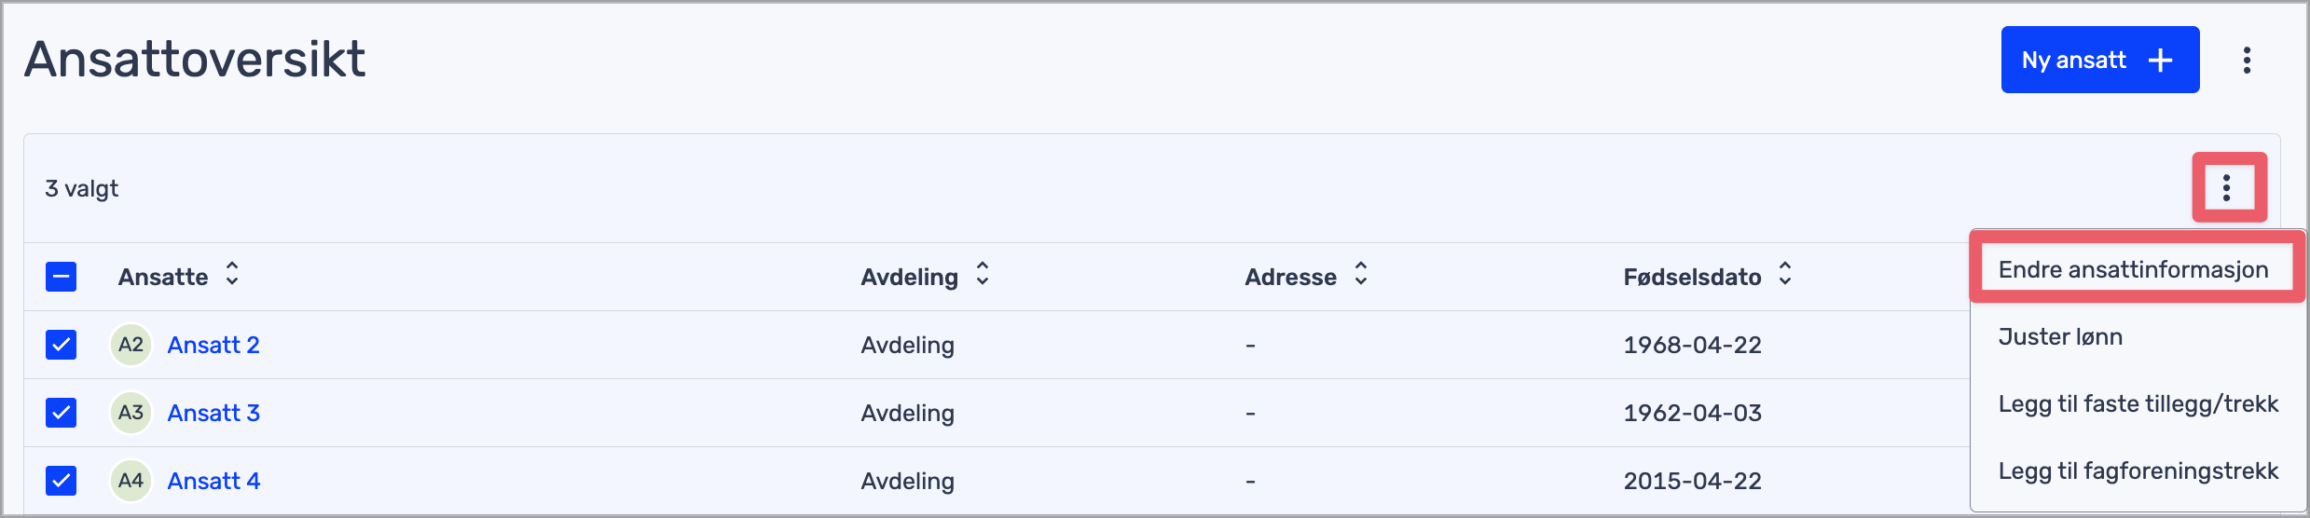Viewport: 2310px width, 518px height.
Task: Sort by Ansatte column arrows
Action: click(x=232, y=274)
